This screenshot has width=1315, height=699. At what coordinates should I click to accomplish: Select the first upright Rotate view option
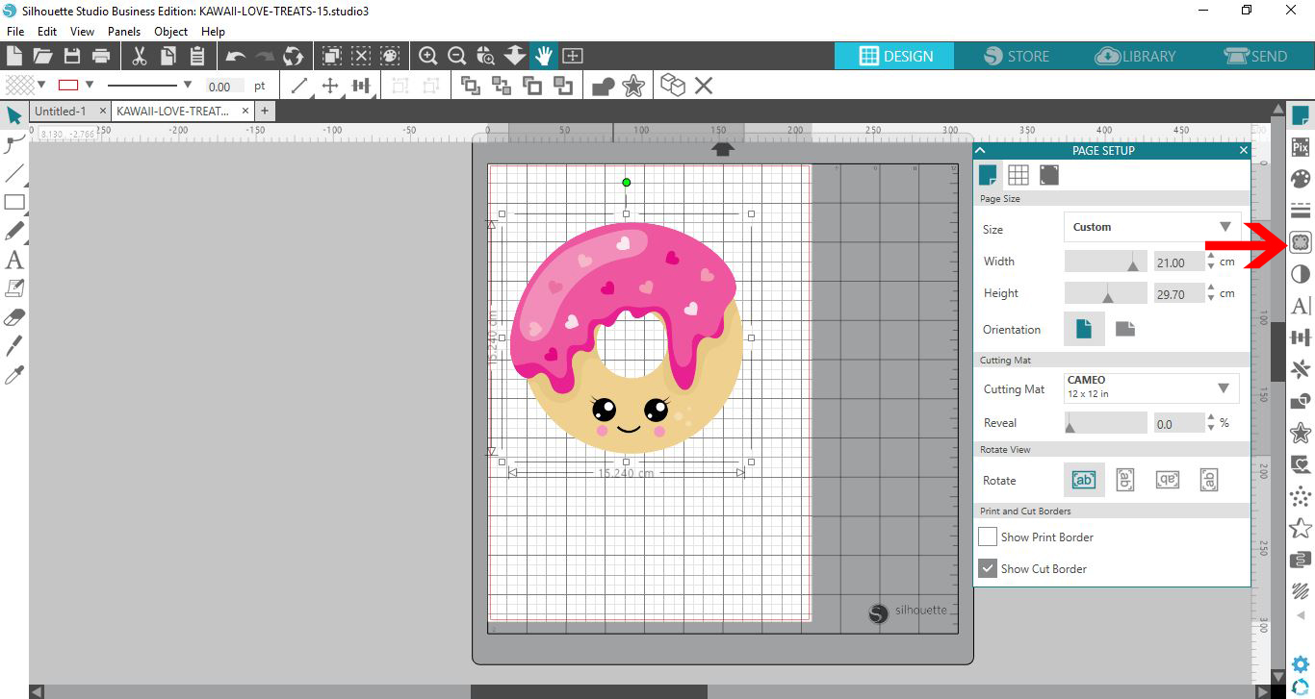click(x=1083, y=480)
